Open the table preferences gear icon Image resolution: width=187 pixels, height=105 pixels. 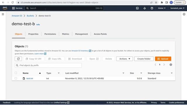click(171, 65)
